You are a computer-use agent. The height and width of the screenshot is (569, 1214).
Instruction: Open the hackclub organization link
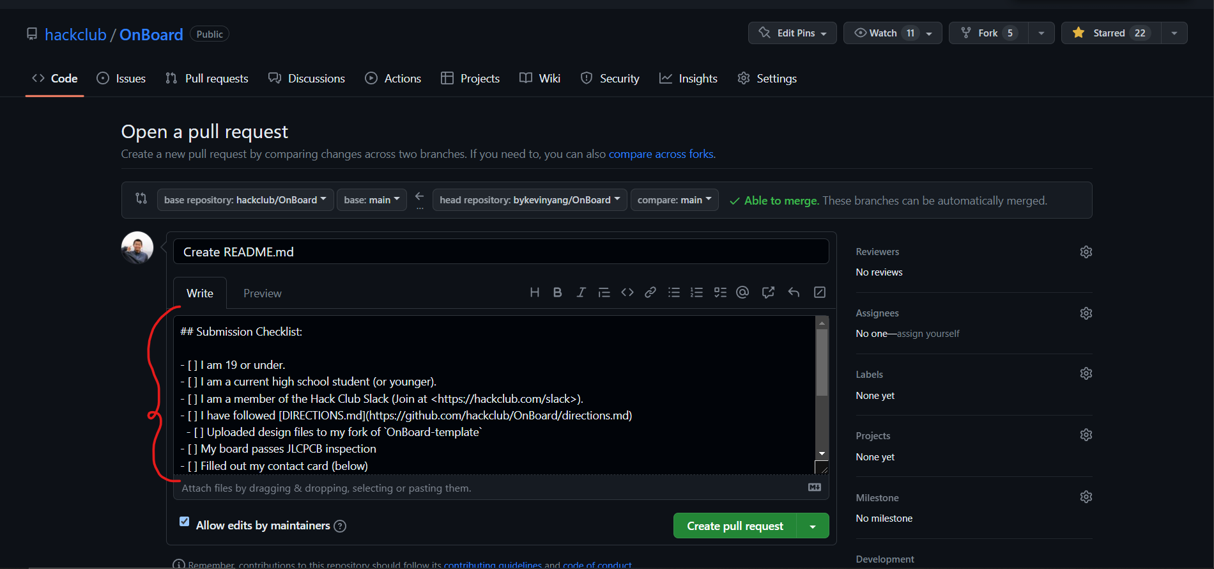[x=75, y=35]
